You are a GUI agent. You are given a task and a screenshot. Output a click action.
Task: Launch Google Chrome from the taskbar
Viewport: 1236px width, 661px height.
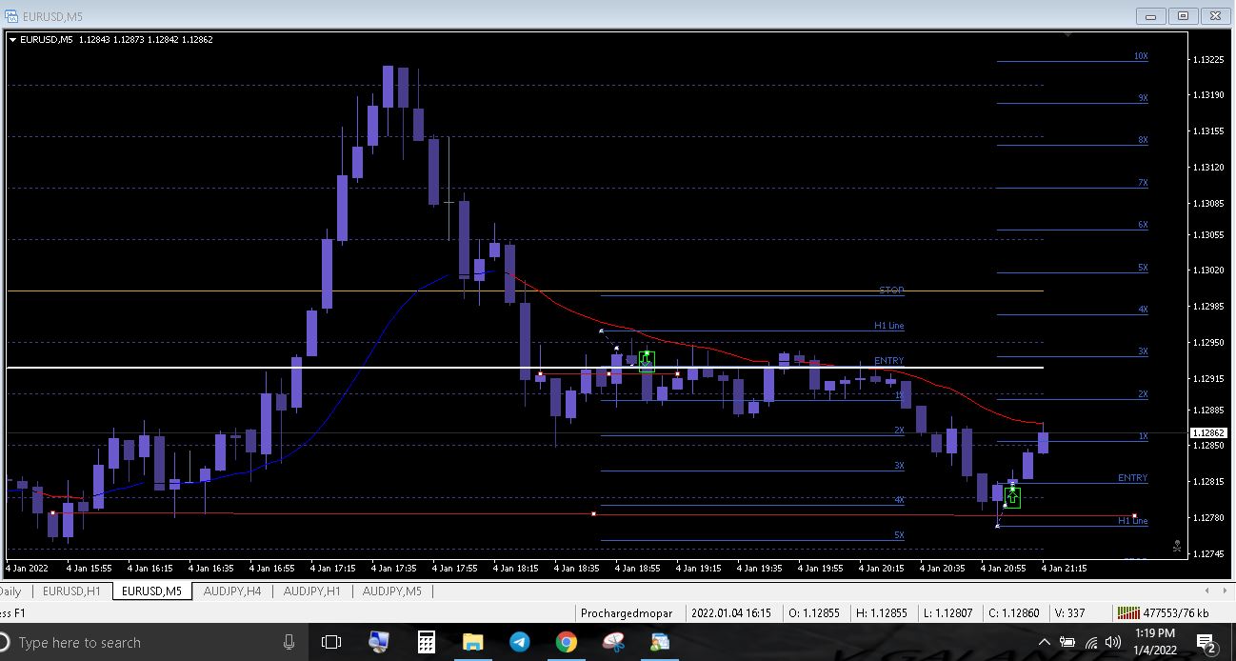pos(566,642)
